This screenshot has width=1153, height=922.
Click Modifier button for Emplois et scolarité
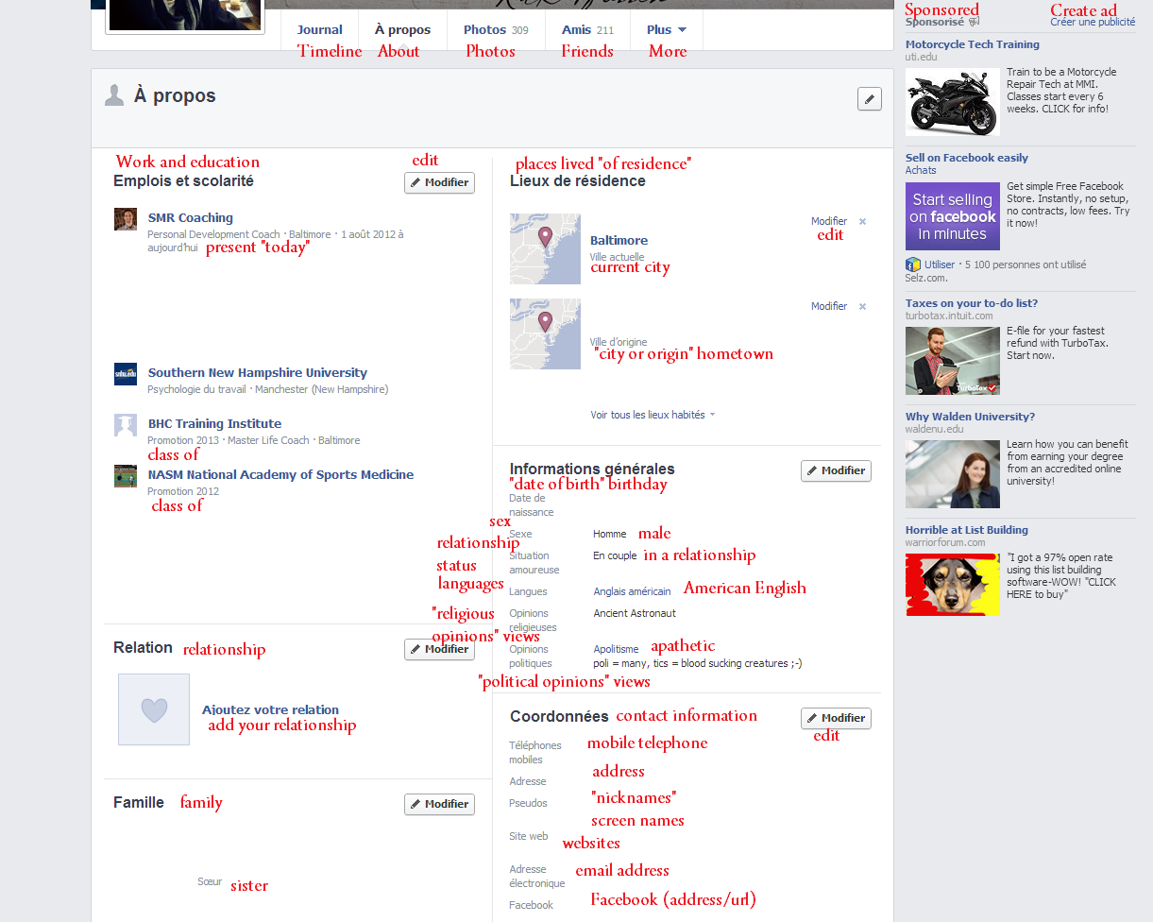(x=439, y=182)
